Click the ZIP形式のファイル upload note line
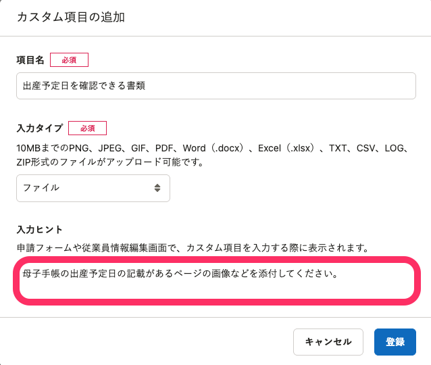431x365 pixels. [110, 162]
